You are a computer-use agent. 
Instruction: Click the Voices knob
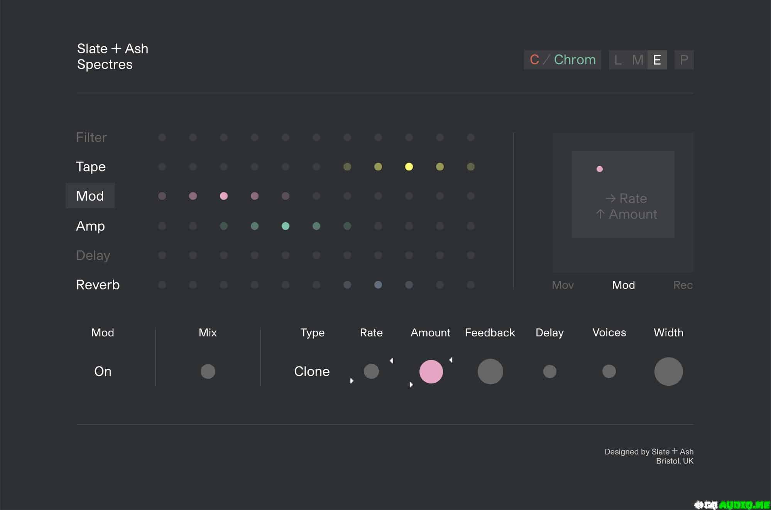(x=609, y=372)
